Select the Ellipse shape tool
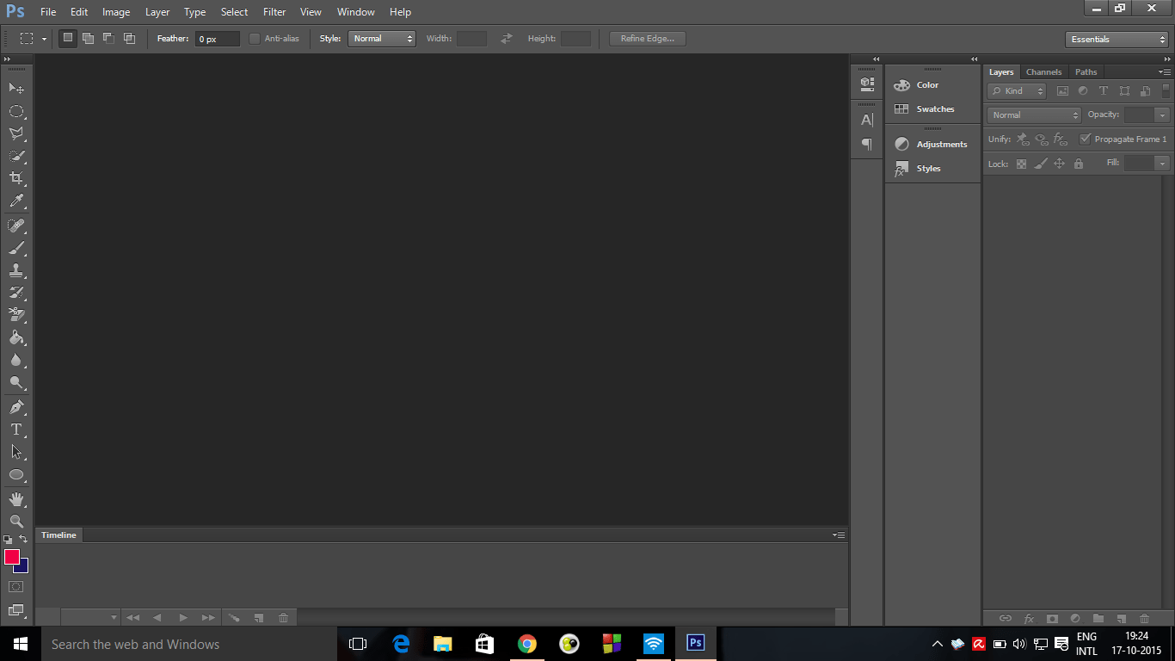1175x661 pixels. click(16, 474)
